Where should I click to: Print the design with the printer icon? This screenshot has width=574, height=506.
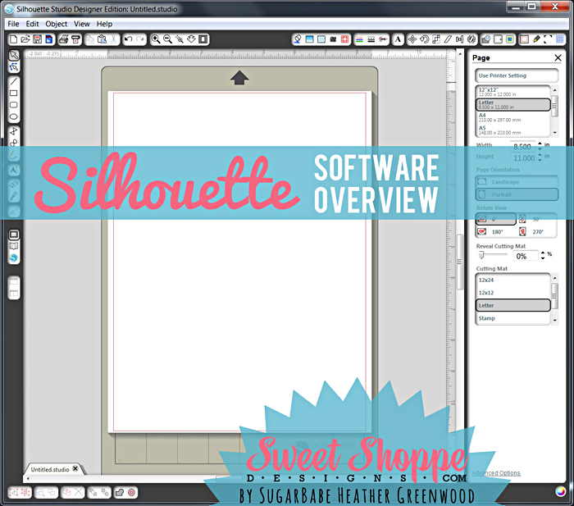pos(64,39)
